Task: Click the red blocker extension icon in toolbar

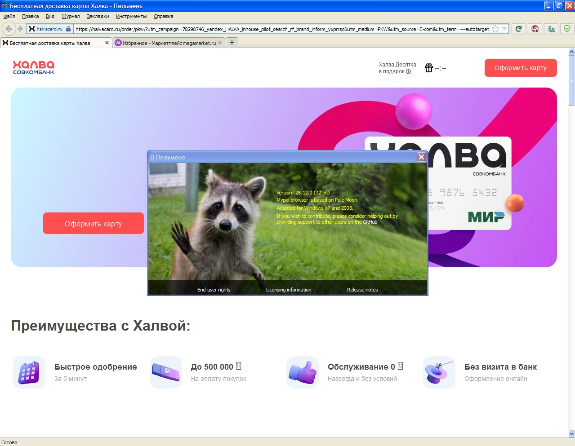Action: [535, 29]
